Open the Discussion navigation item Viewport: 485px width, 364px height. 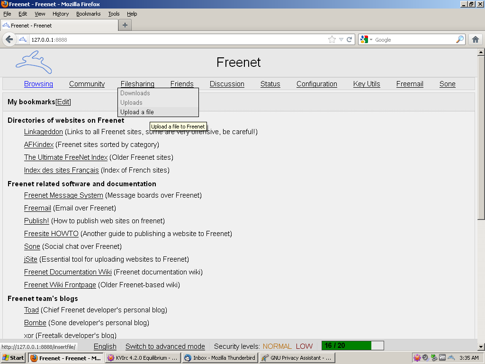tap(227, 84)
